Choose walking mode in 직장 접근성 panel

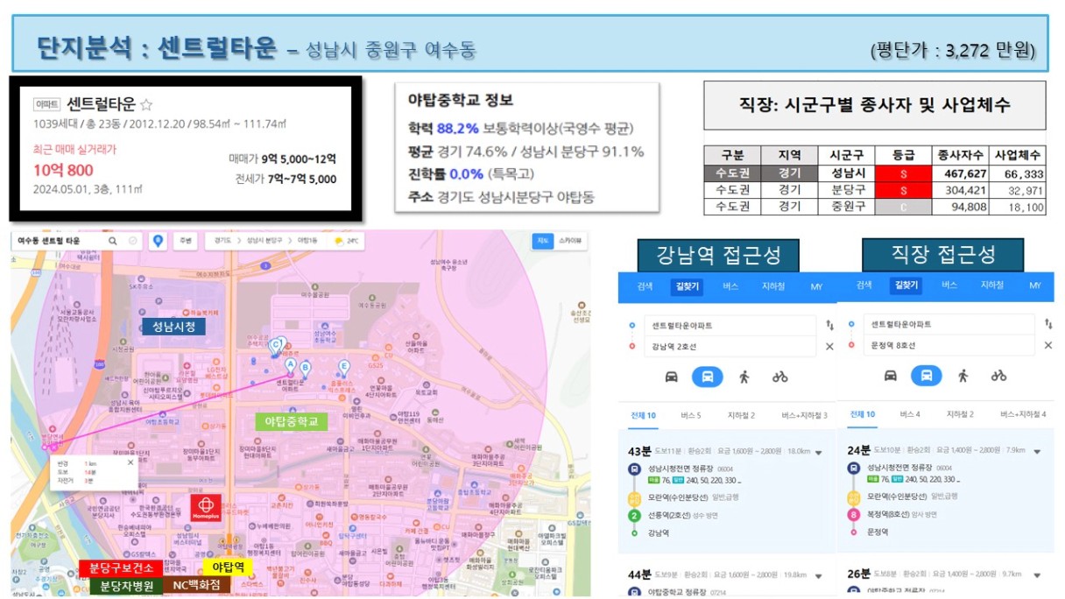pyautogui.click(x=963, y=376)
